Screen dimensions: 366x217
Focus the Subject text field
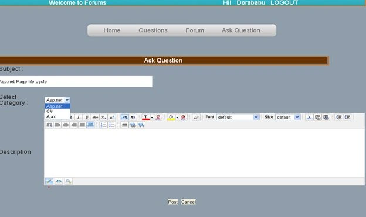(x=76, y=81)
